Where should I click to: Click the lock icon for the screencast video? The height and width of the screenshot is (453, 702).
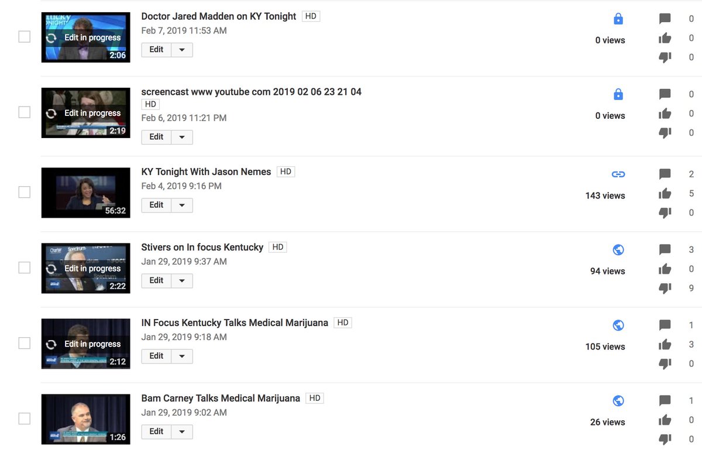pos(618,95)
